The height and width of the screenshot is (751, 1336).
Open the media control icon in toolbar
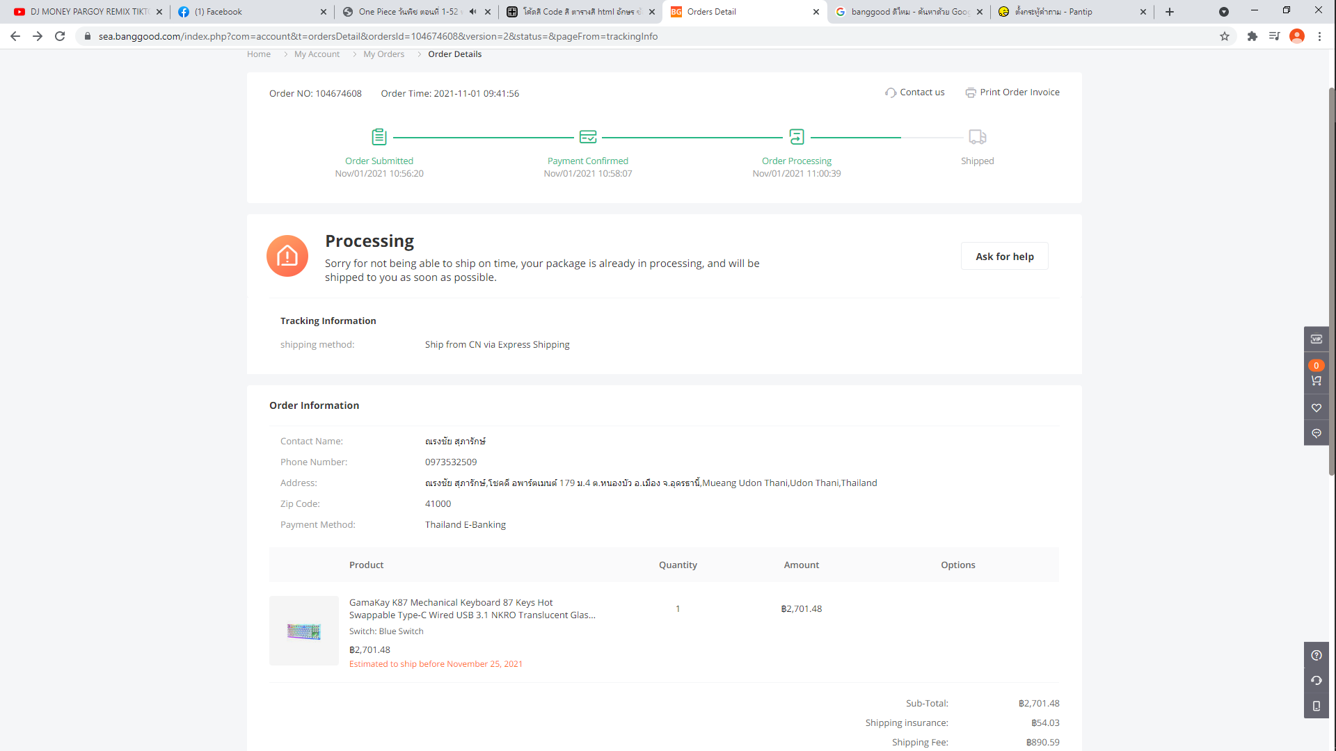click(1274, 36)
